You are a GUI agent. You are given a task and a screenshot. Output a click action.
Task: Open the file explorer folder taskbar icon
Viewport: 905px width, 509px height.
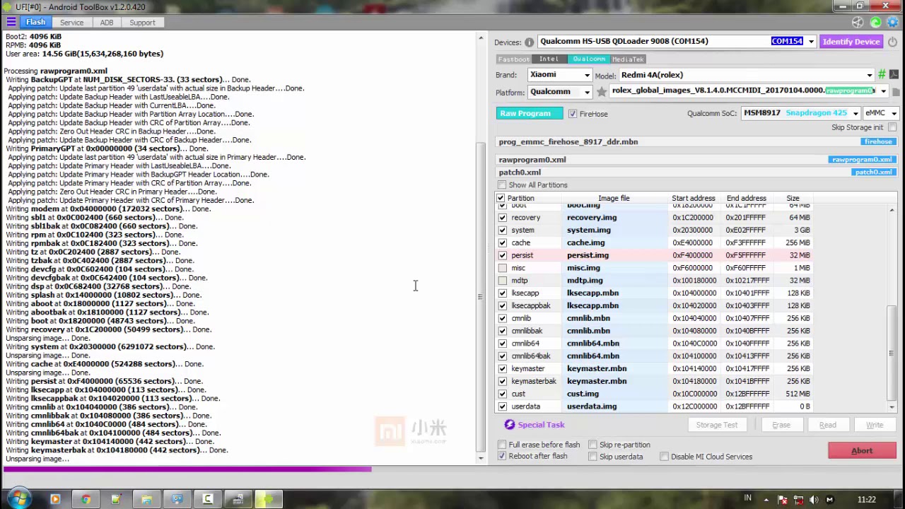pyautogui.click(x=146, y=500)
